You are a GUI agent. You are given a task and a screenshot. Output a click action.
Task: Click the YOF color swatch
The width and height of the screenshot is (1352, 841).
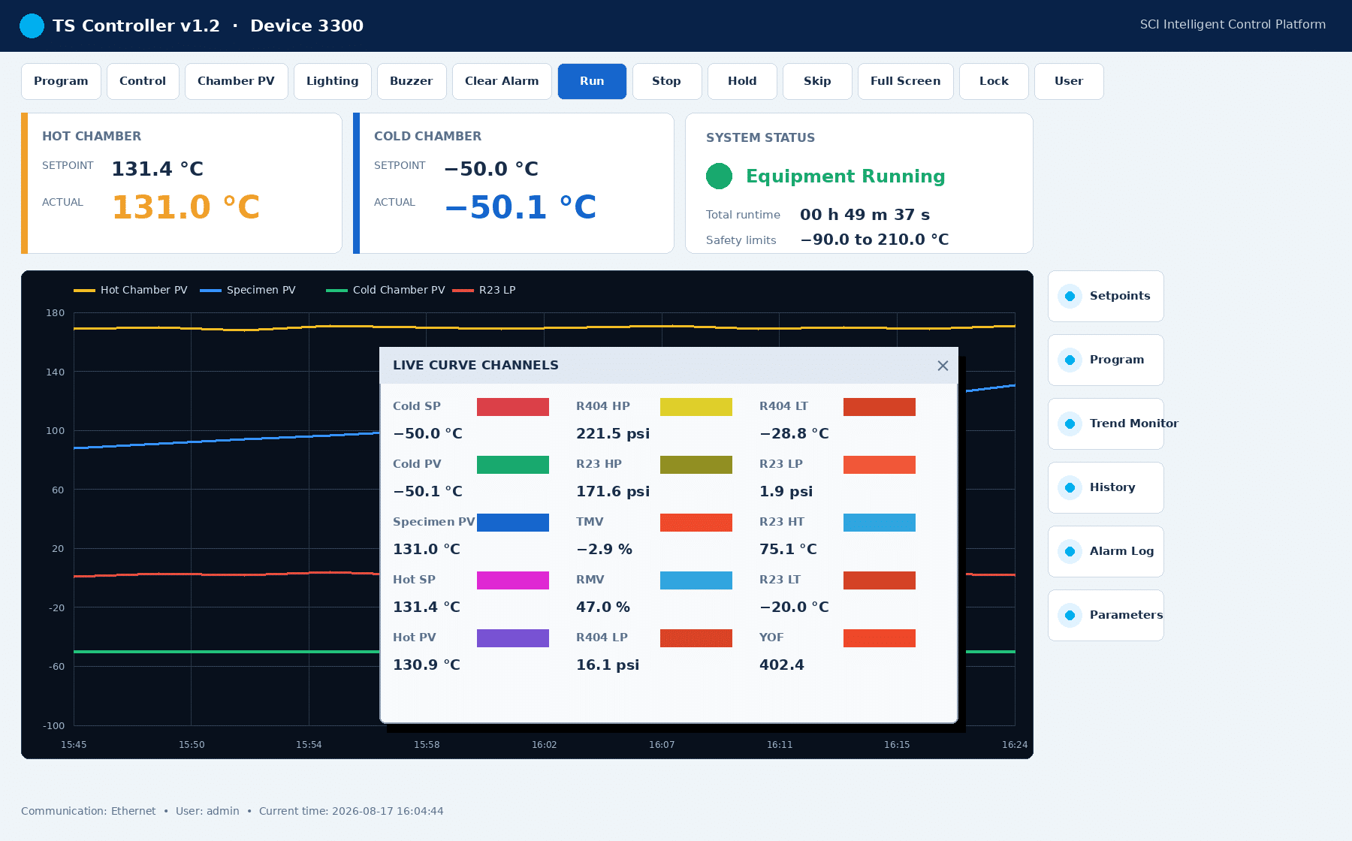pos(880,638)
